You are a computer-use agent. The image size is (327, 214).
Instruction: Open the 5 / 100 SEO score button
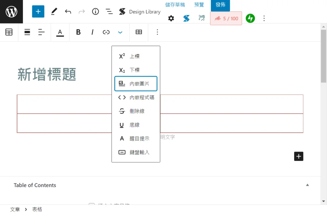click(x=226, y=18)
